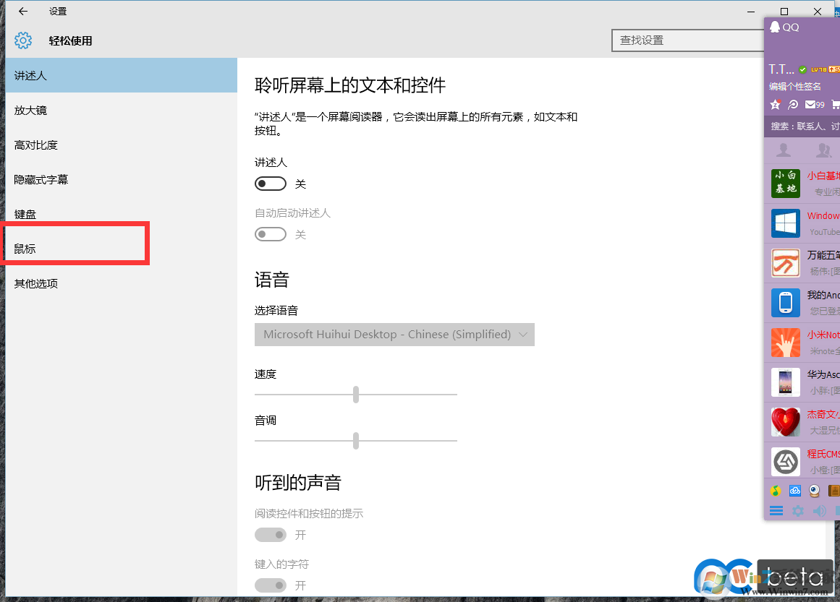Viewport: 840px width, 602px height.
Task: Open the Windows logo avatar in QQ list
Action: pos(785,223)
